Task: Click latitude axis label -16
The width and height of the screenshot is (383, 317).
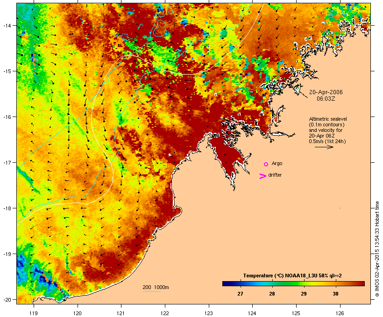Action: (x=7, y=117)
